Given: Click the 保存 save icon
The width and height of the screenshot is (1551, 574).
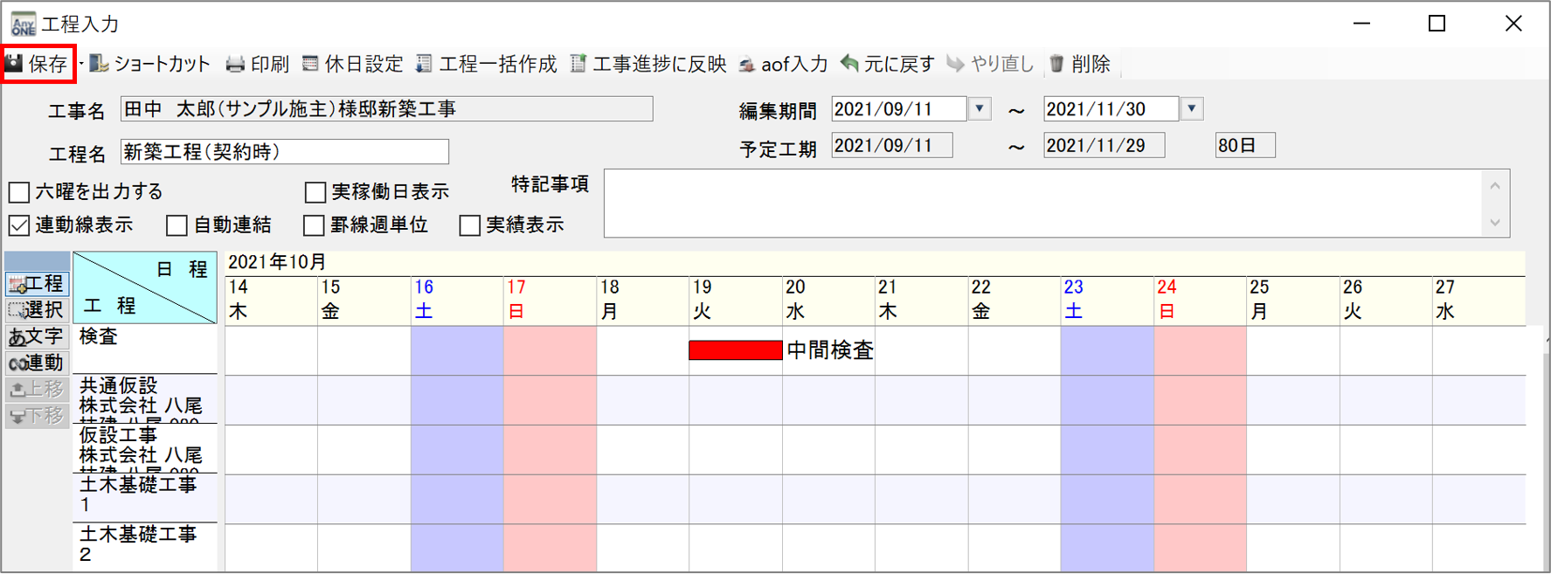Looking at the screenshot, I should coord(14,64).
